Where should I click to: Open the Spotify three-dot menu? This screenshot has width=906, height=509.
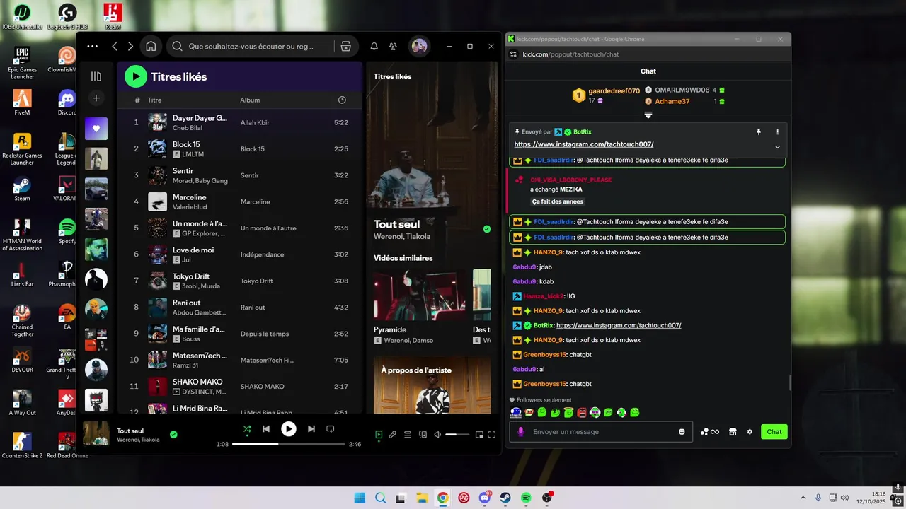(93, 46)
